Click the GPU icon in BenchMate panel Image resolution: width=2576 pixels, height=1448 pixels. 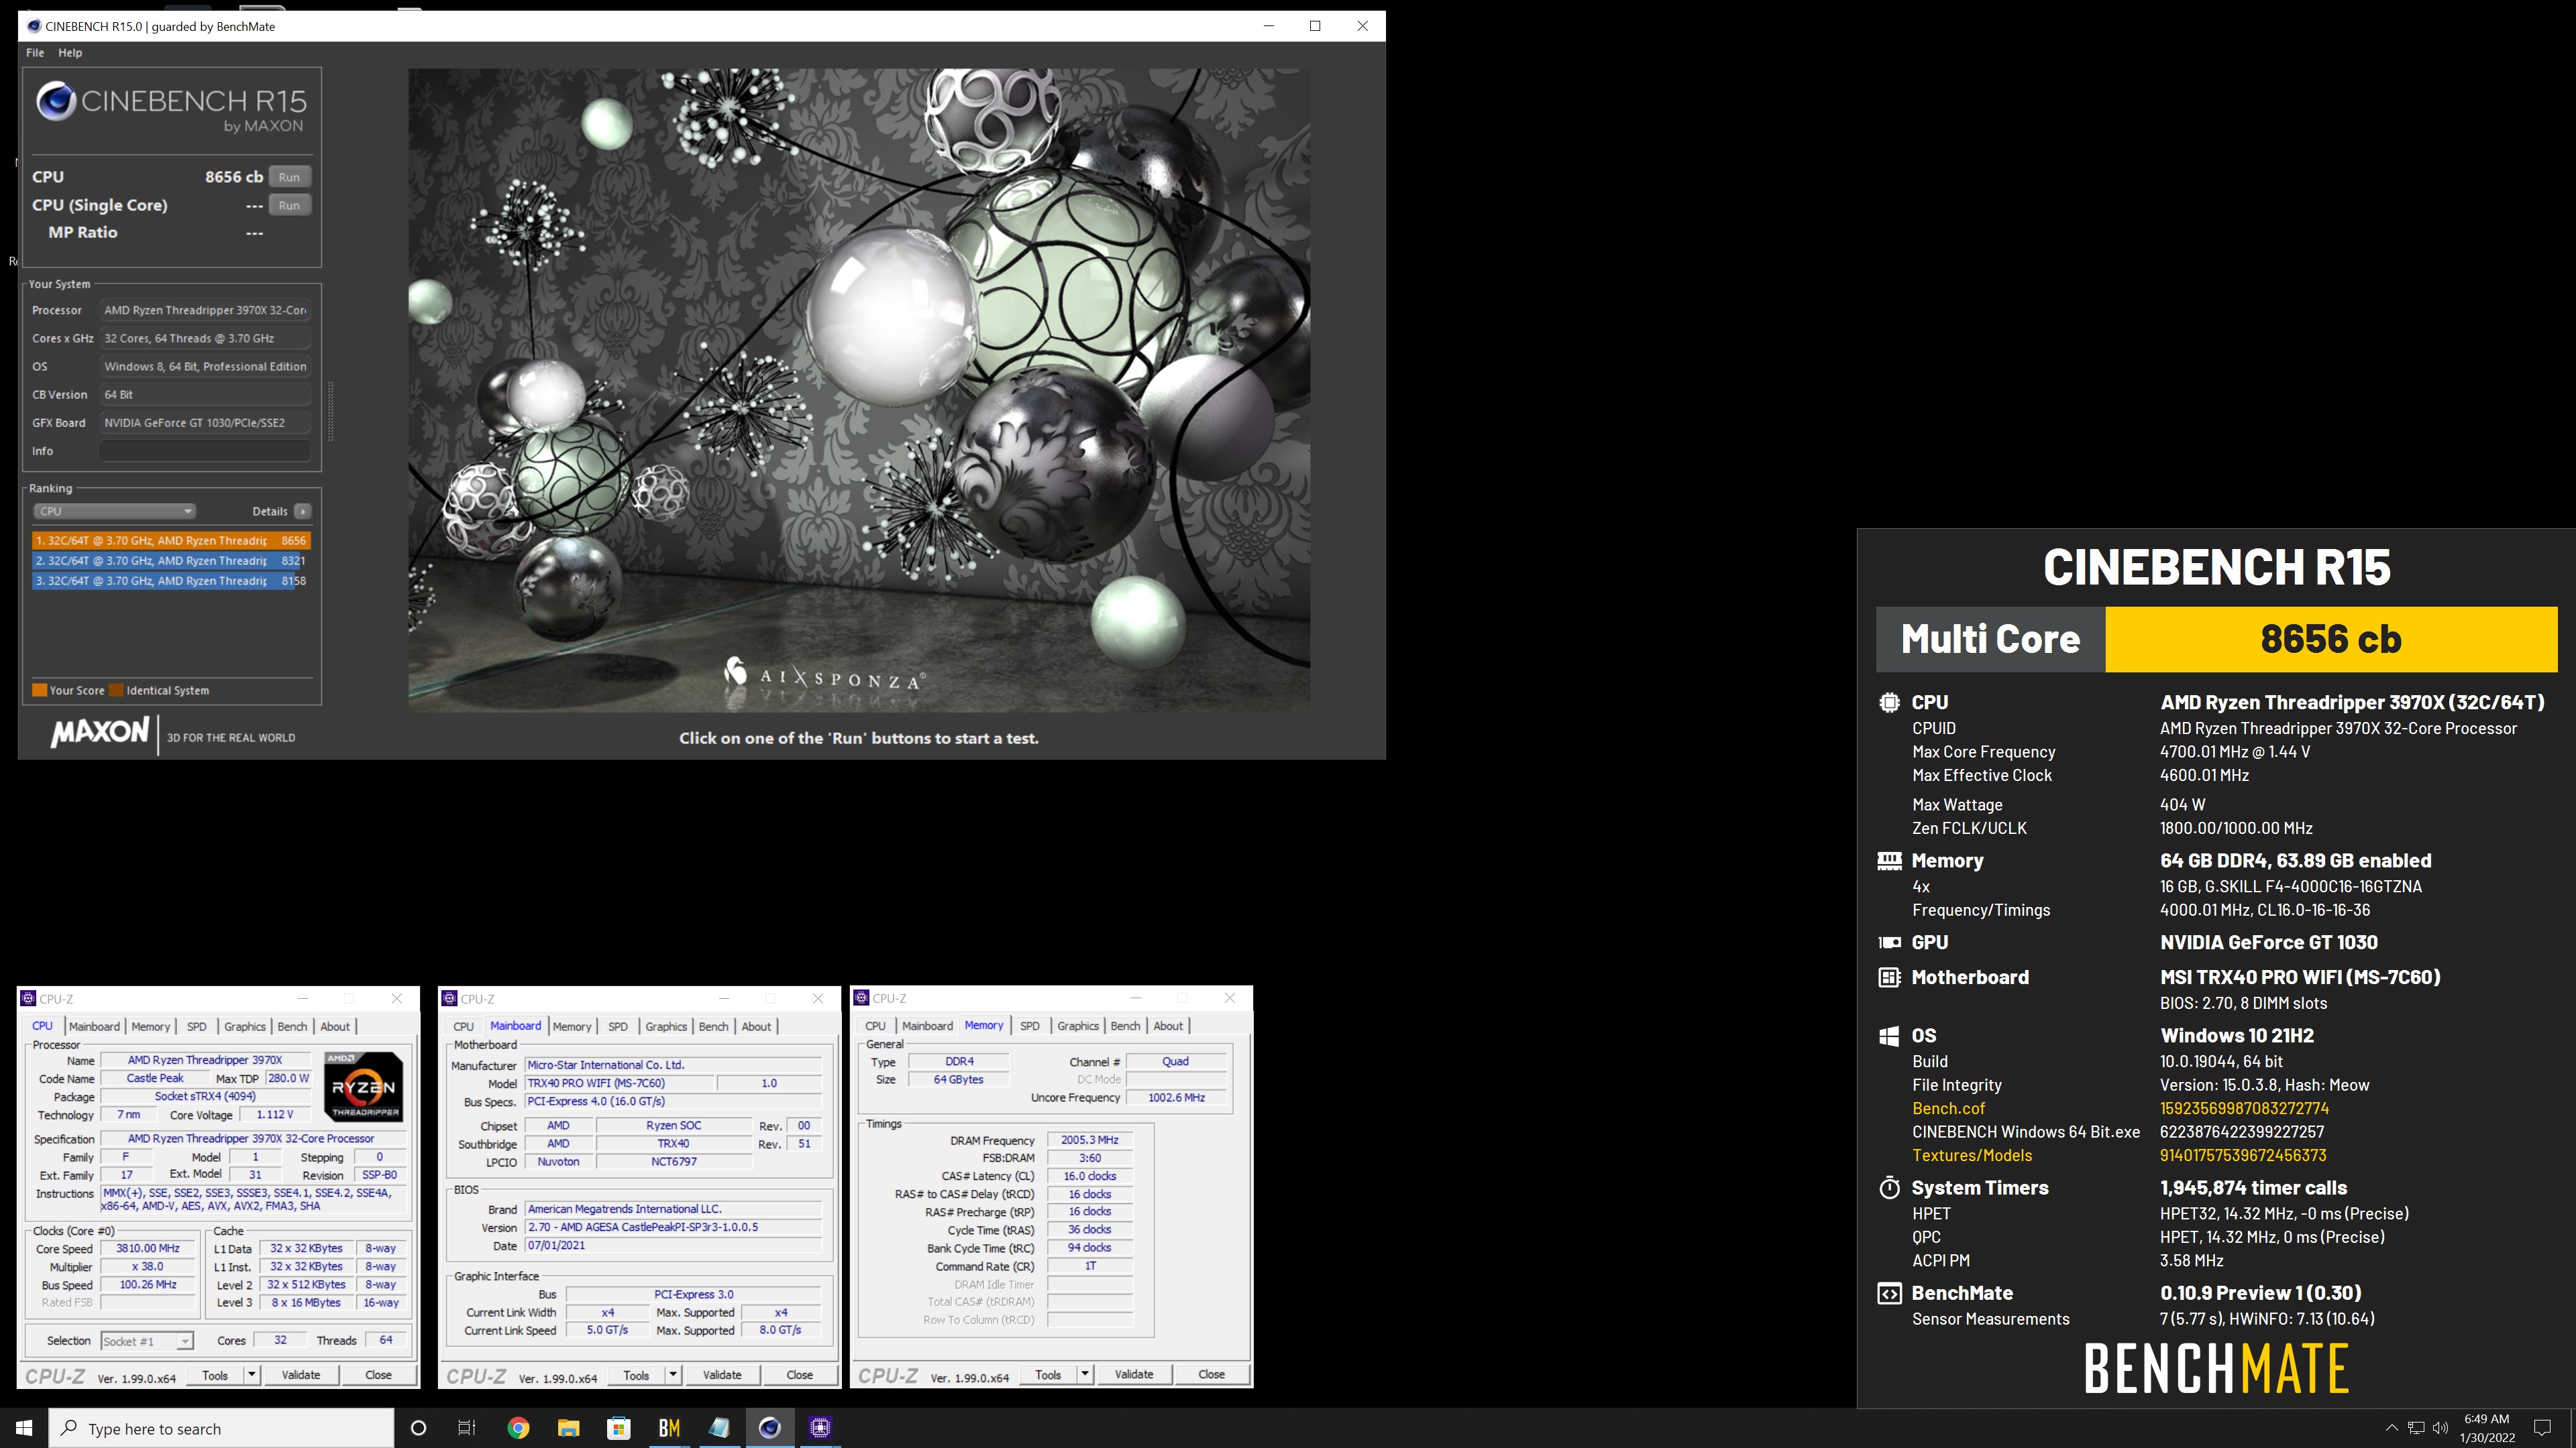click(x=1889, y=943)
